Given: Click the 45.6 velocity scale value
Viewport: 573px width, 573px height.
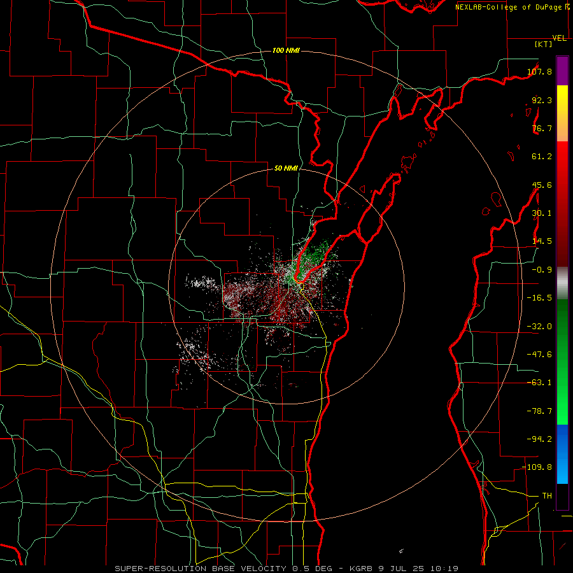Looking at the screenshot, I should coord(542,185).
